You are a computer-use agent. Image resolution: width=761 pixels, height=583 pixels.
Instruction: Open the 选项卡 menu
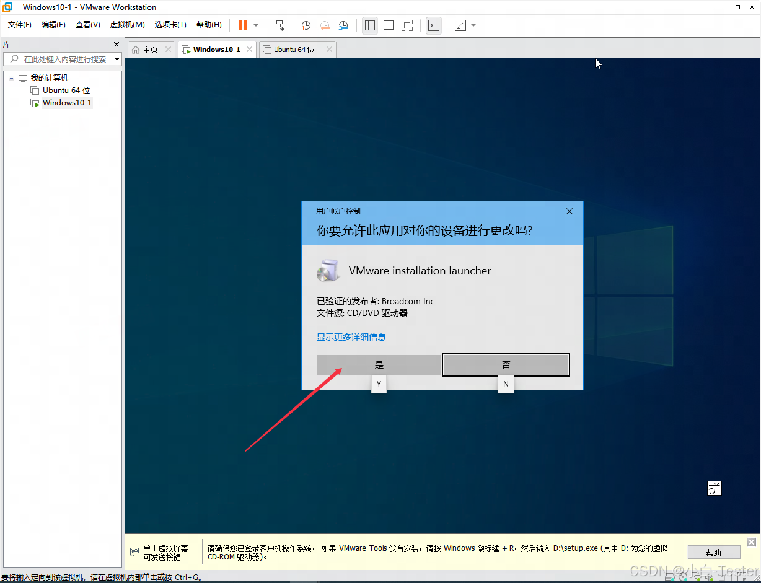pos(170,25)
